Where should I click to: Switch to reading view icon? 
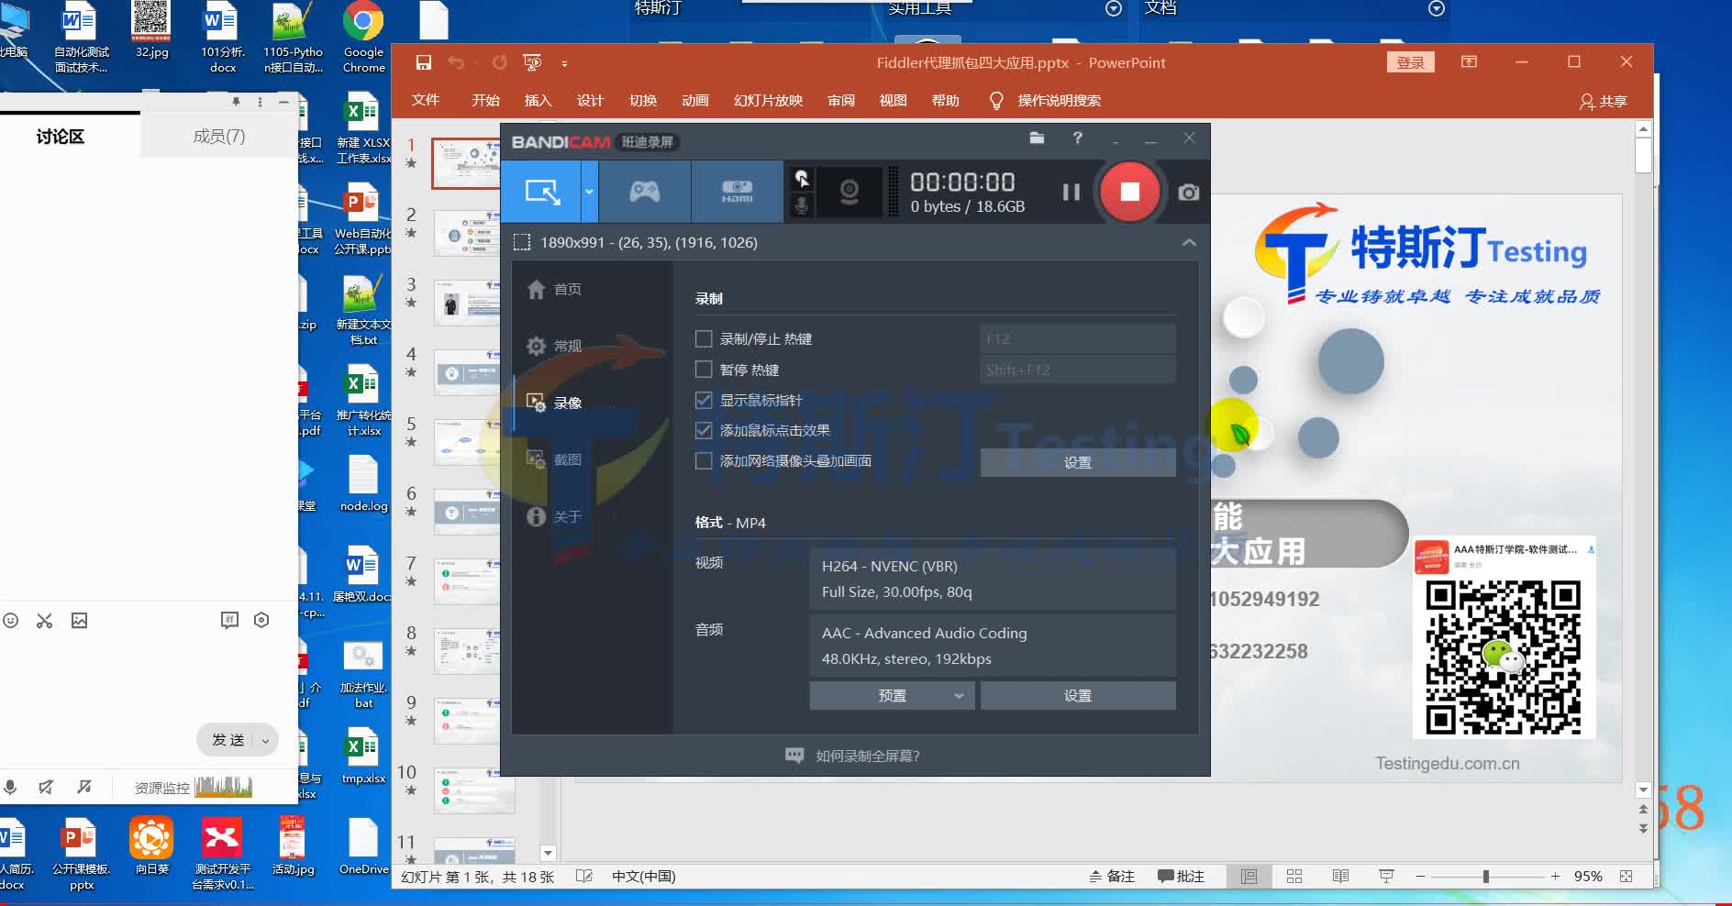[x=1340, y=876]
